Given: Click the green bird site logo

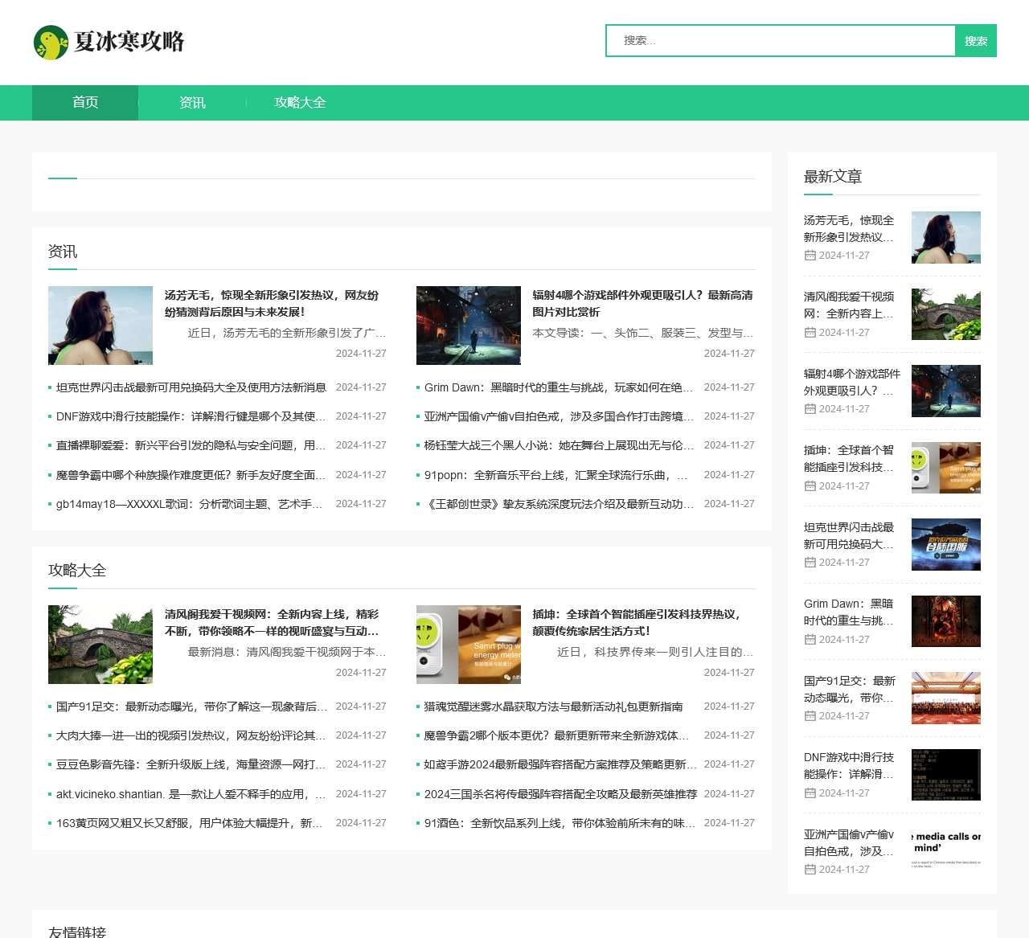Looking at the screenshot, I should (x=51, y=43).
